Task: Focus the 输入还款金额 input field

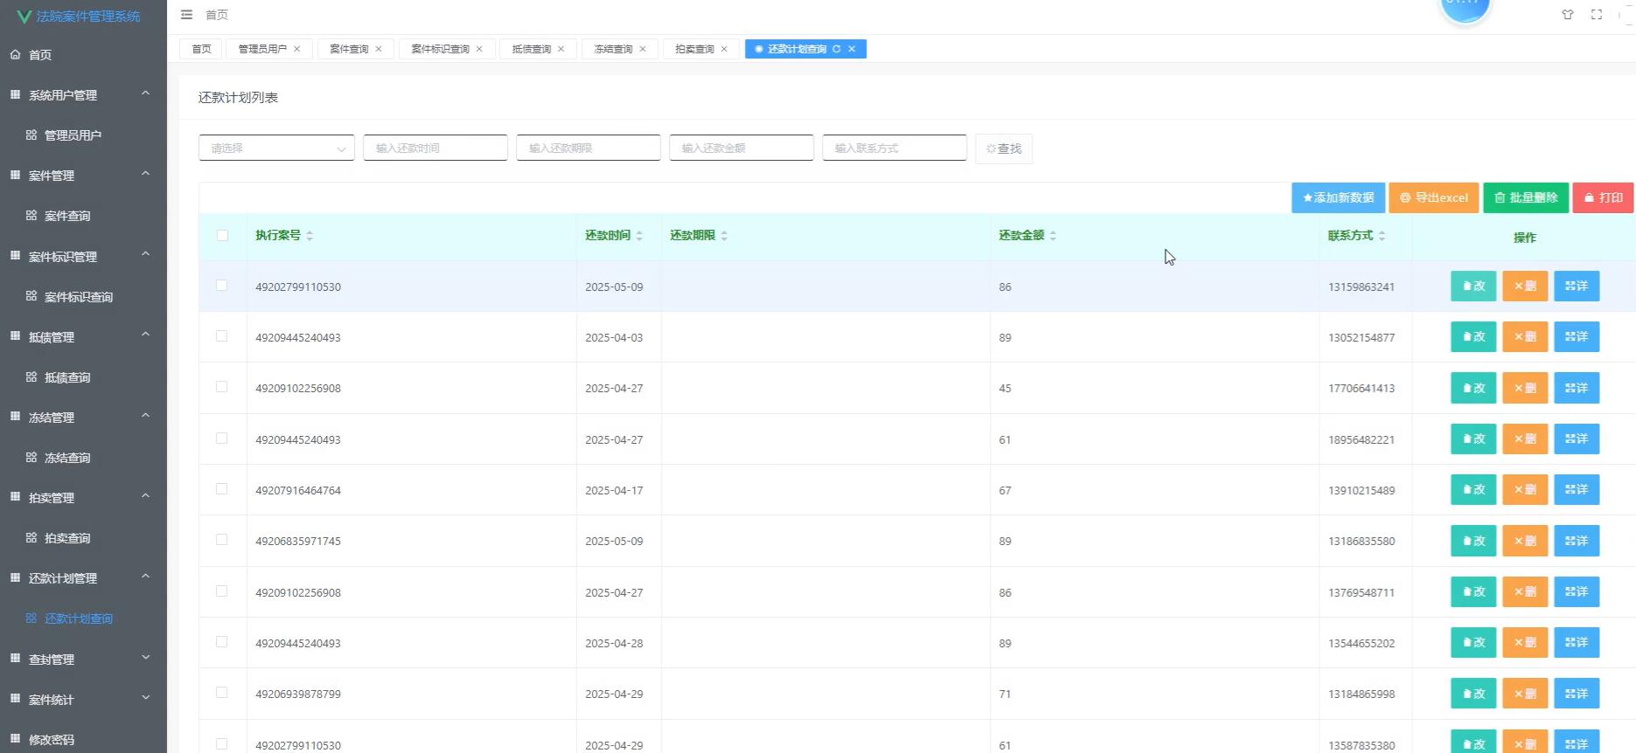Action: tap(741, 149)
